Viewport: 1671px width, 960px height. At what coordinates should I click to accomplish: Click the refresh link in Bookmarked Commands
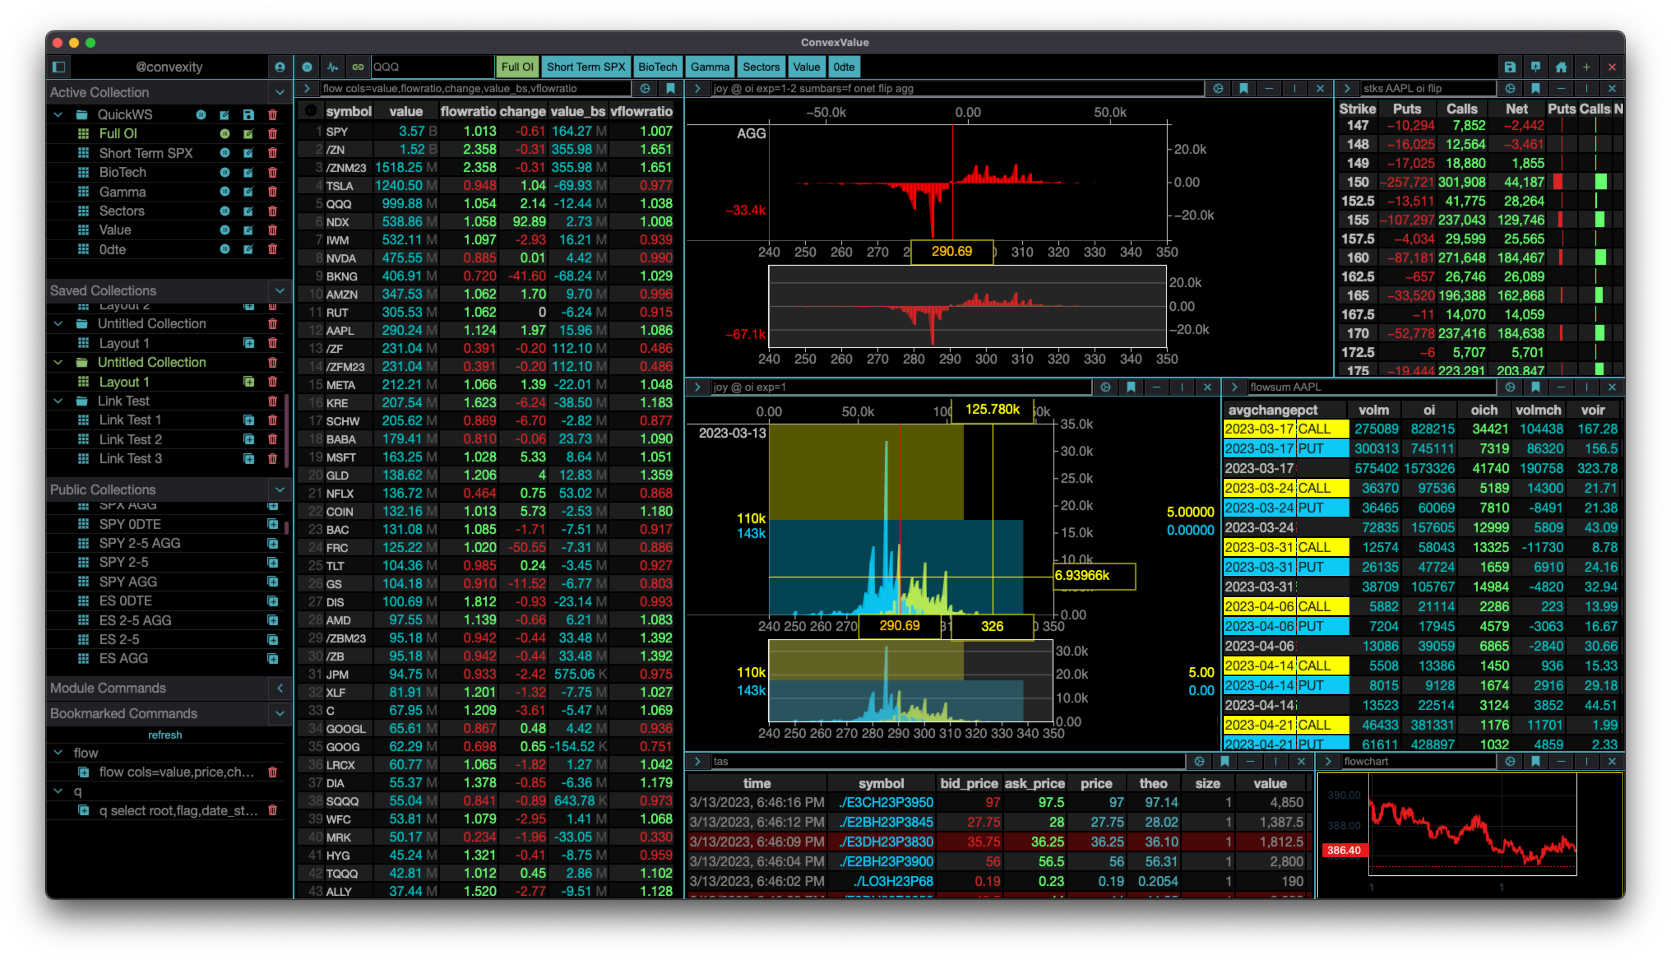165,735
